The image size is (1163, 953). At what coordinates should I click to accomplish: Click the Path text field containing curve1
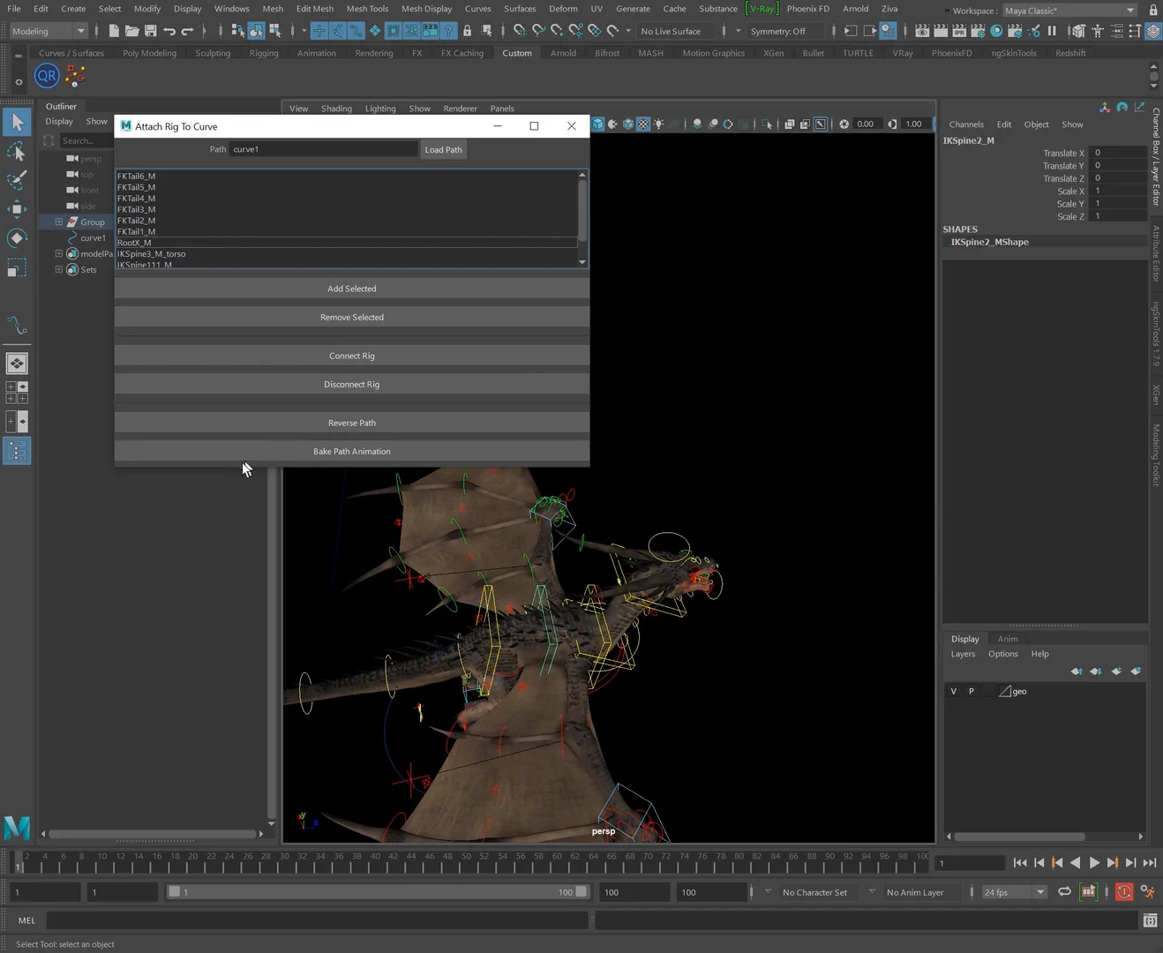coord(323,149)
